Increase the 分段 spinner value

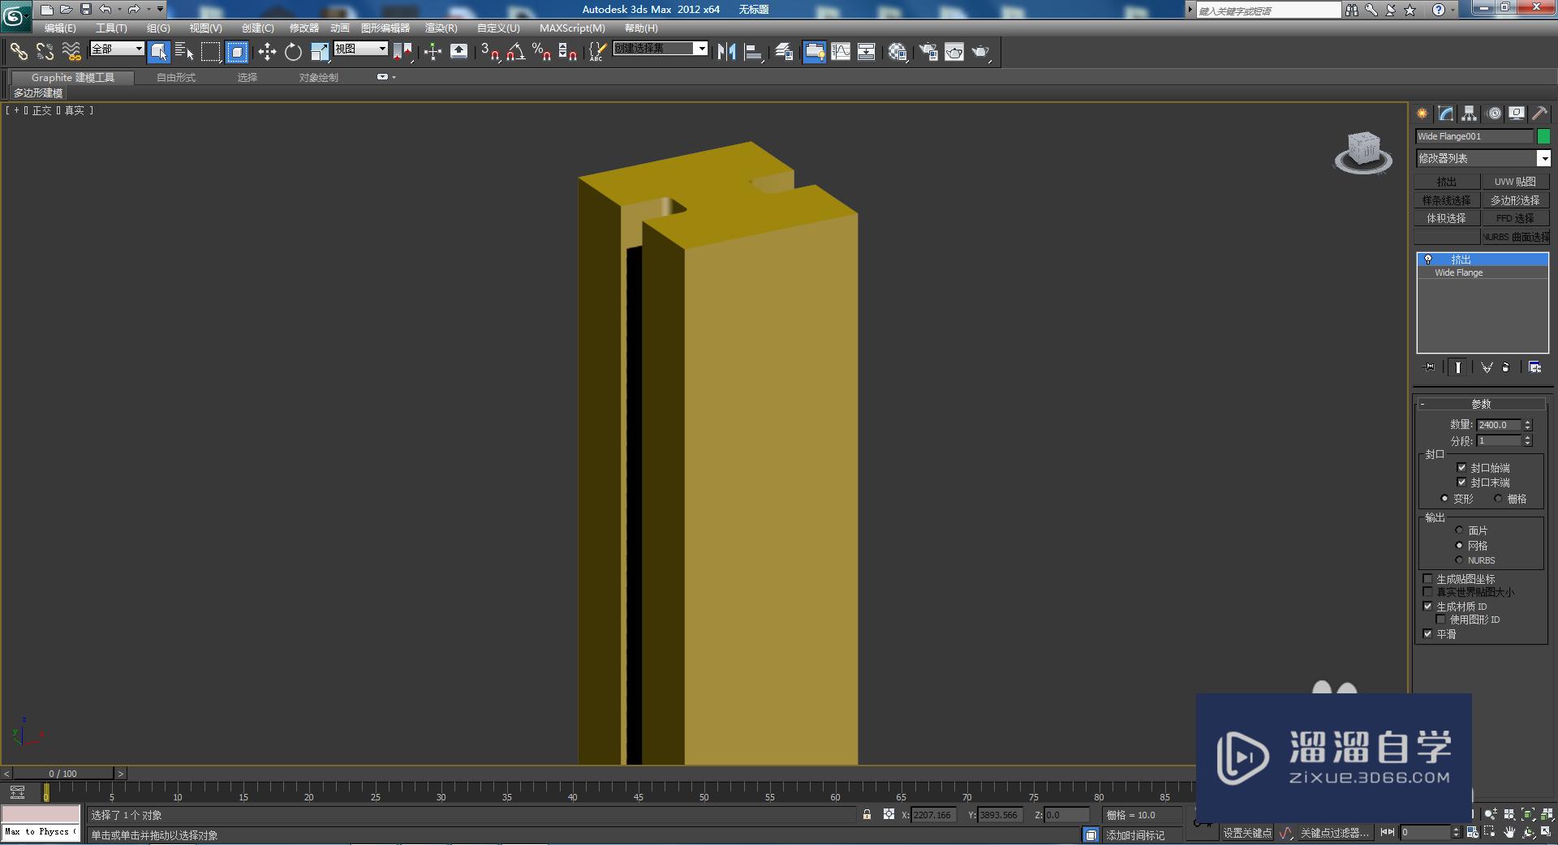point(1527,437)
